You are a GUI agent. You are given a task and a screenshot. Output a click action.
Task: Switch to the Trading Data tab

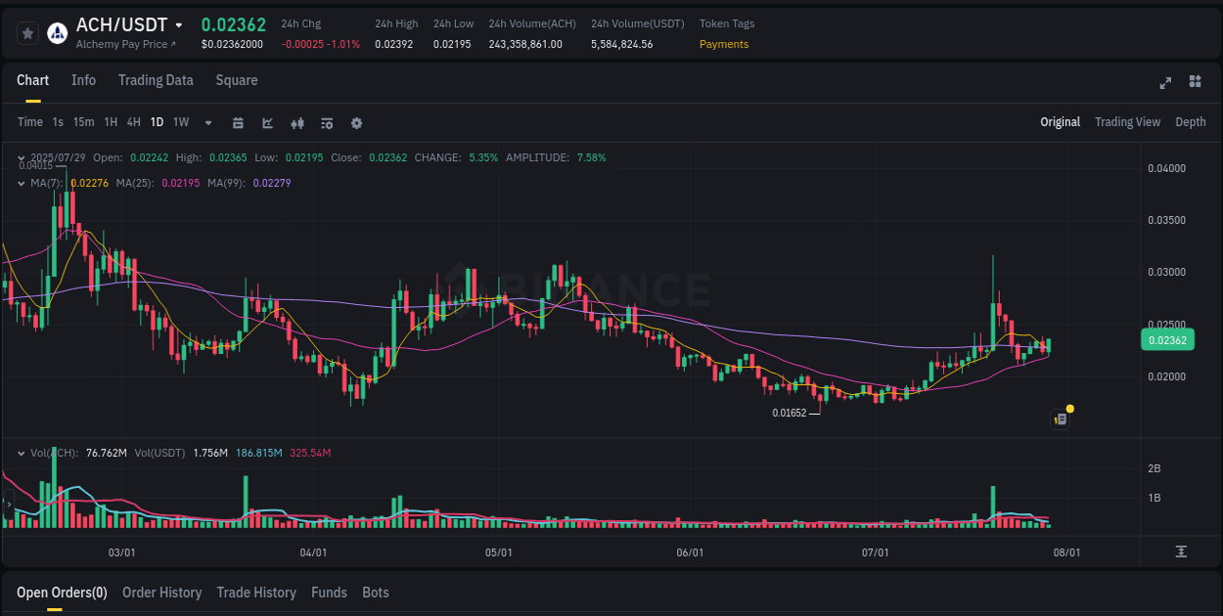(x=156, y=80)
